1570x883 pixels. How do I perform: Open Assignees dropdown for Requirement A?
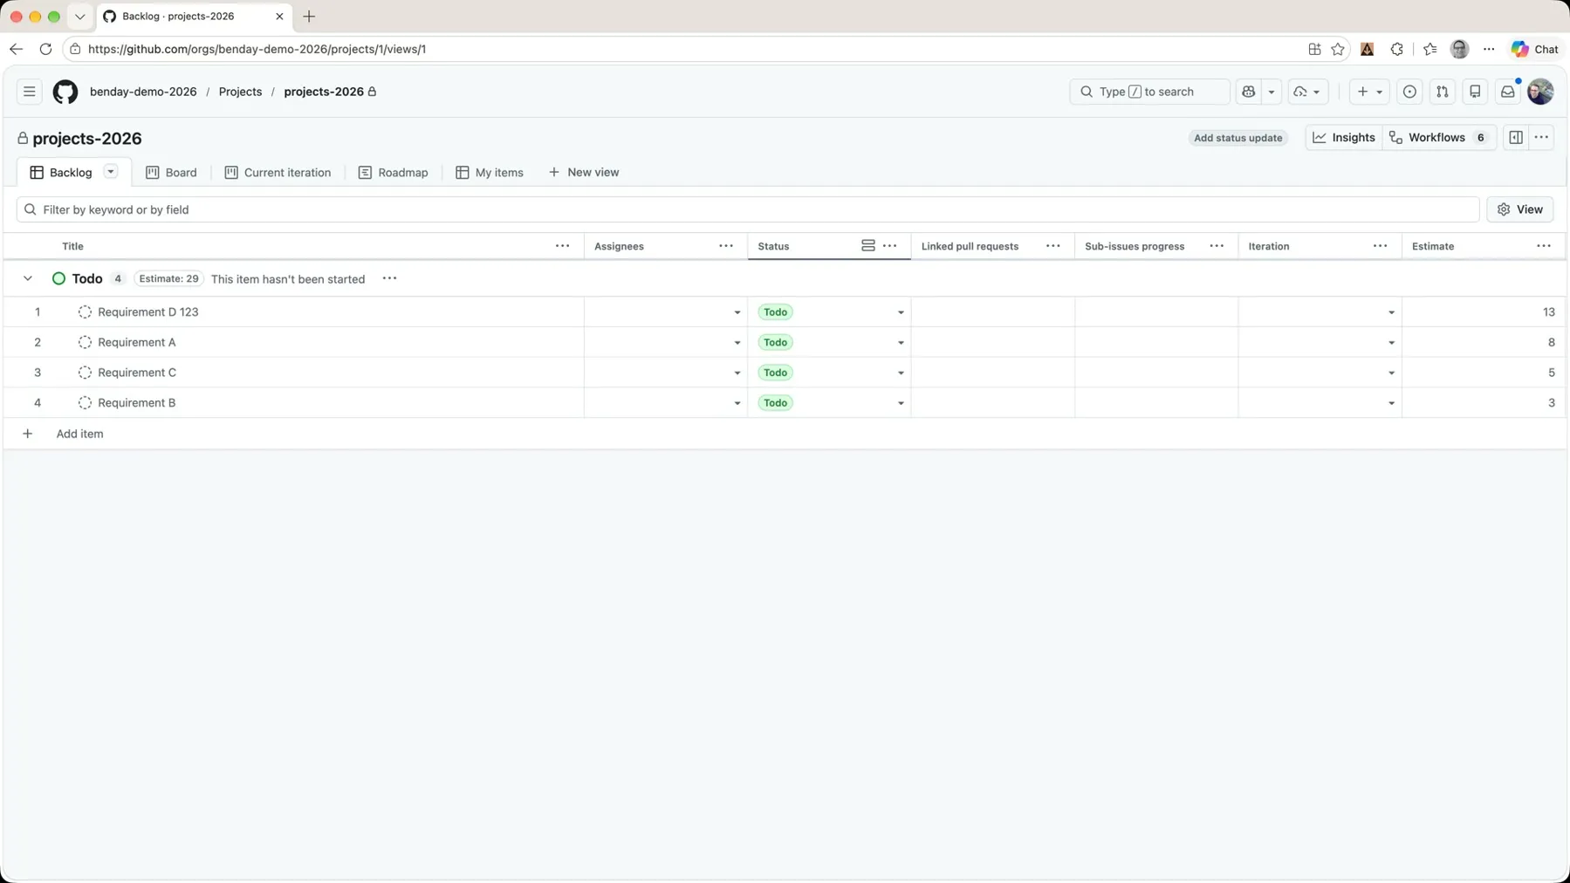(x=737, y=343)
